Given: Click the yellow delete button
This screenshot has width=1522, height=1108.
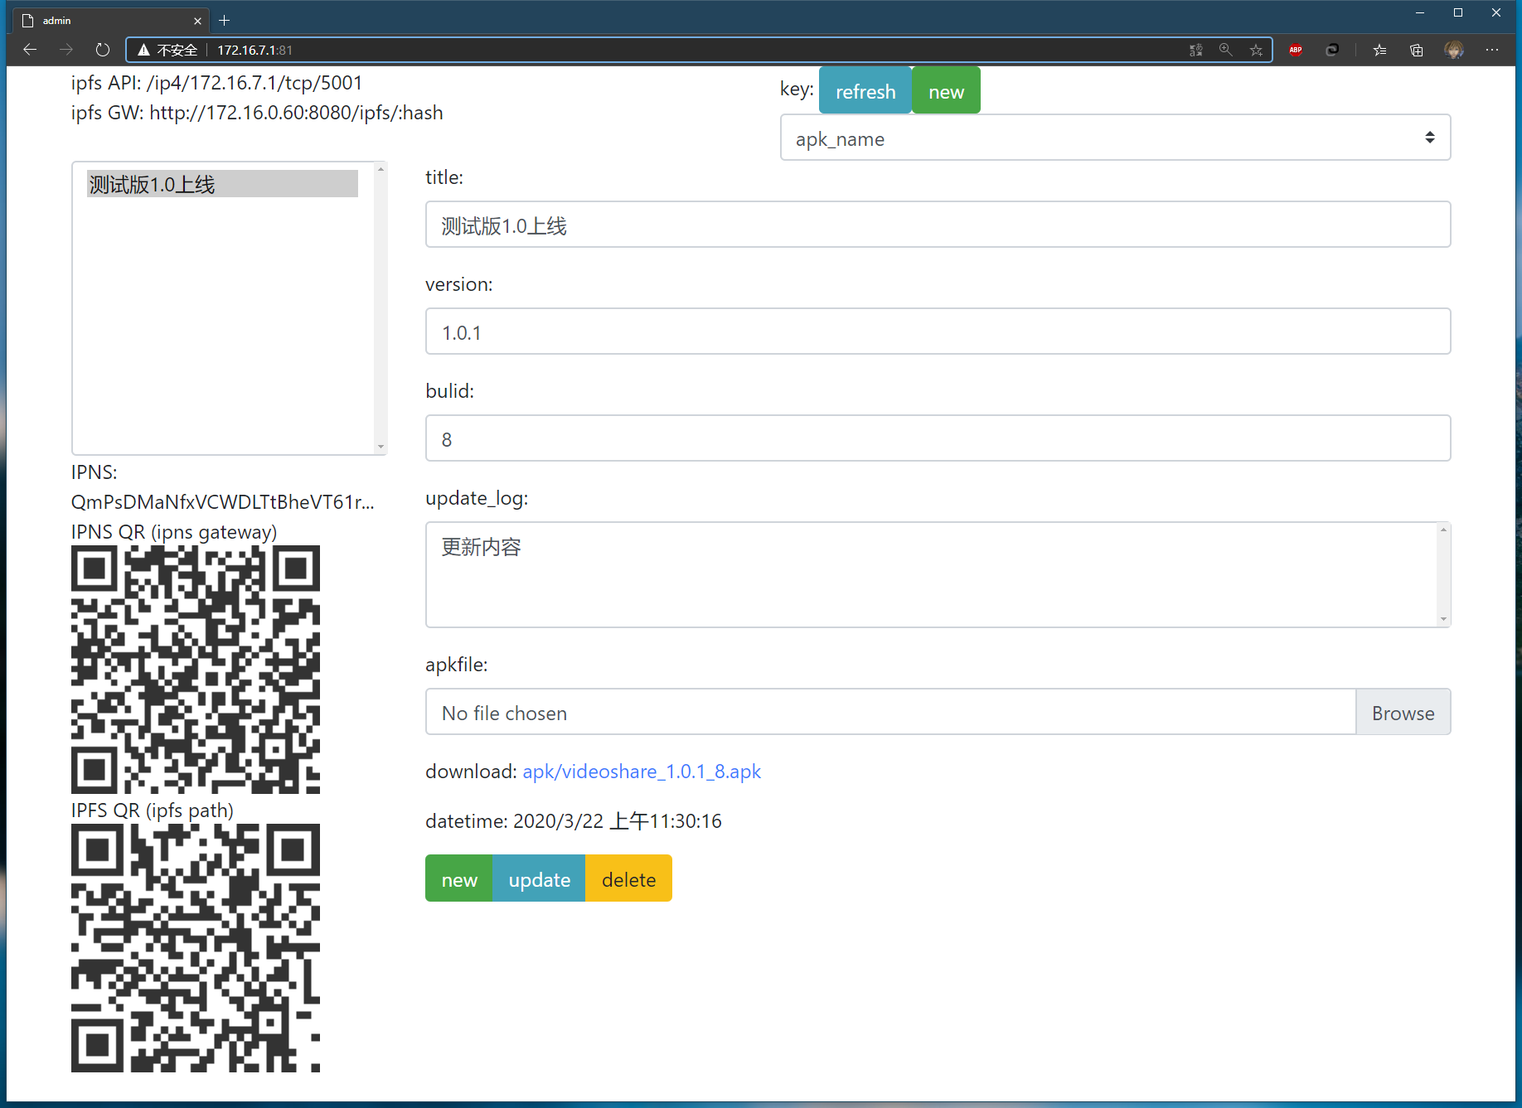Looking at the screenshot, I should pyautogui.click(x=628, y=878).
